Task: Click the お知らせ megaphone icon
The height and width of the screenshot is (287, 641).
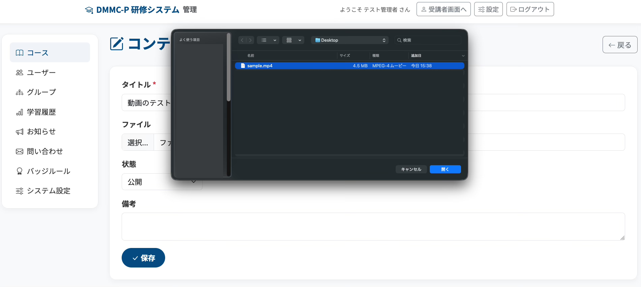Action: (20, 132)
